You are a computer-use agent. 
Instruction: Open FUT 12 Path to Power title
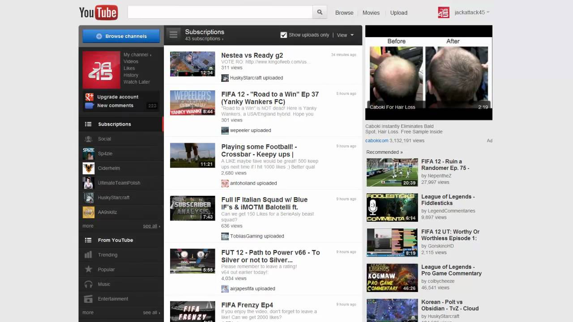(x=270, y=256)
